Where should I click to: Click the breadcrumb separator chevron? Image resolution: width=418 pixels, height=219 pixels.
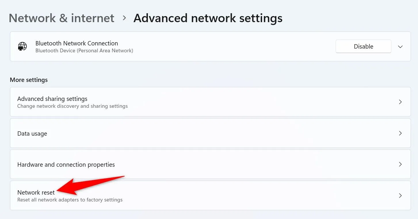pos(124,18)
